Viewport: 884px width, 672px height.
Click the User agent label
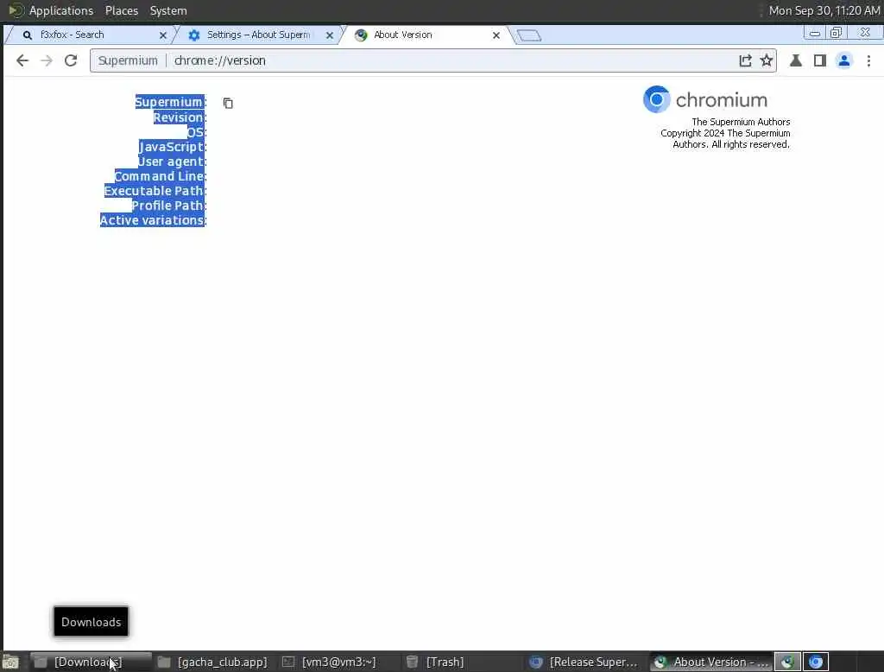coord(172,162)
